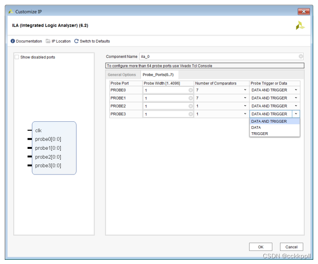The image size is (318, 264).
Task: Enable Show disabled ports checkbox
Action: click(x=17, y=57)
